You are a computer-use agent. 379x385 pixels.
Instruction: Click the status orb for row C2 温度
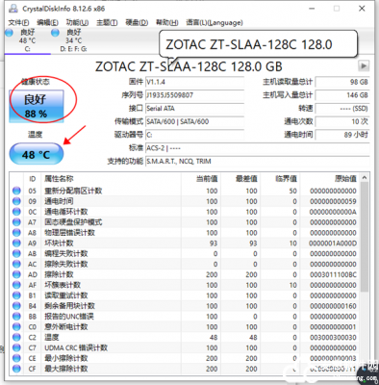tap(16, 337)
